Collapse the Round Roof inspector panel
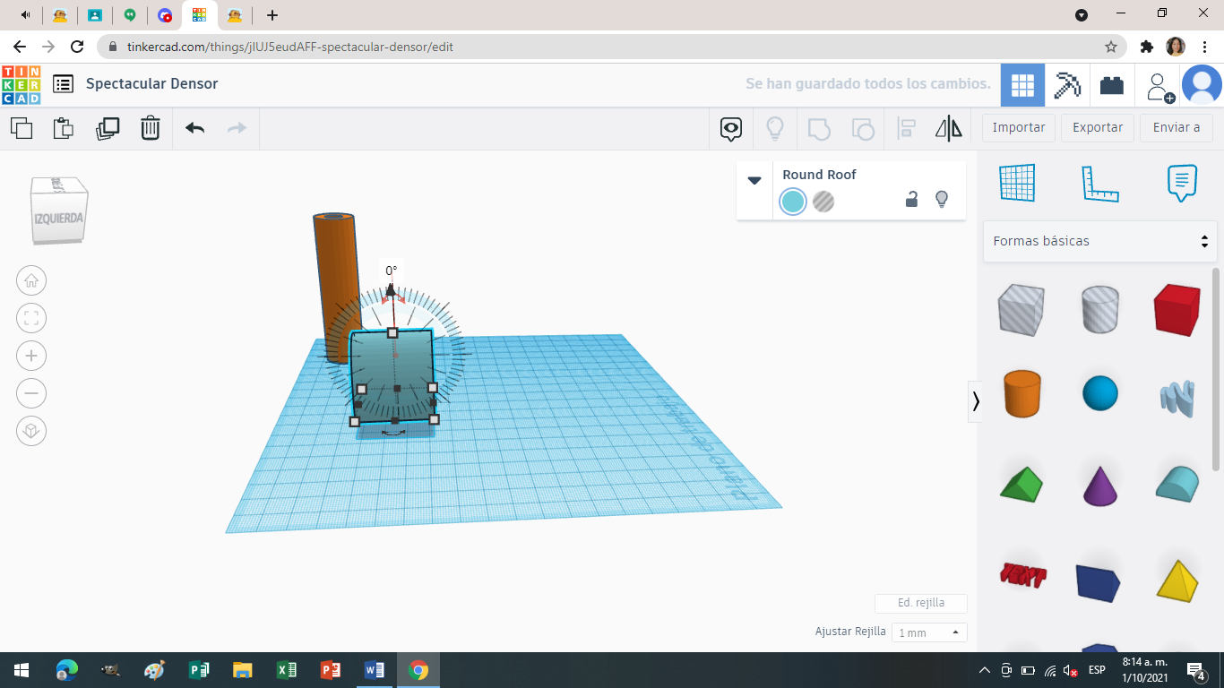The height and width of the screenshot is (688, 1224). pyautogui.click(x=754, y=180)
